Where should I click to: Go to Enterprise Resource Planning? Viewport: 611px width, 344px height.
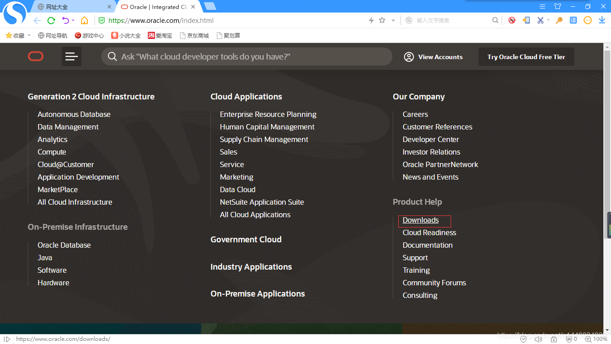[x=268, y=114]
